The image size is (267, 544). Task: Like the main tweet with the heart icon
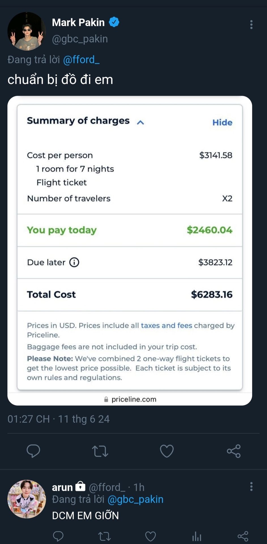click(x=167, y=451)
